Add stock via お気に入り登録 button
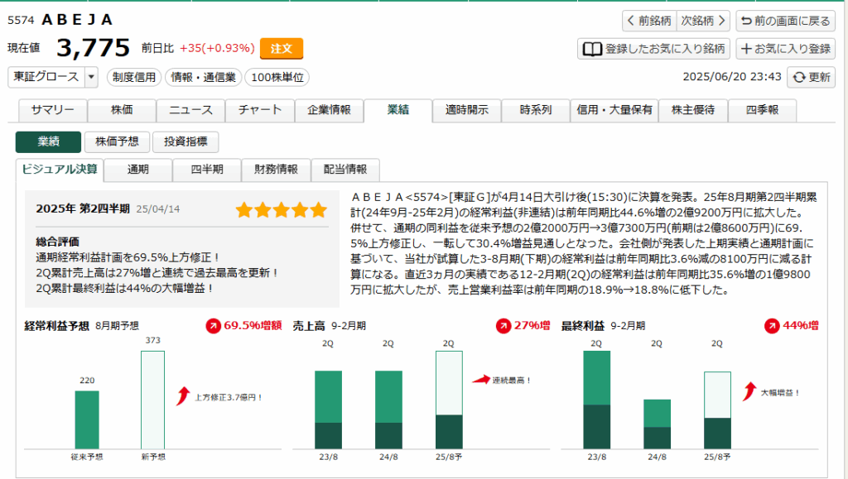 tap(785, 49)
